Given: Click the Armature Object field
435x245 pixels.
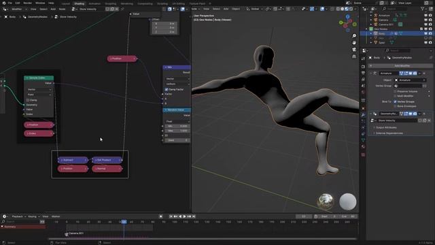Looking at the screenshot, I should (x=411, y=80).
